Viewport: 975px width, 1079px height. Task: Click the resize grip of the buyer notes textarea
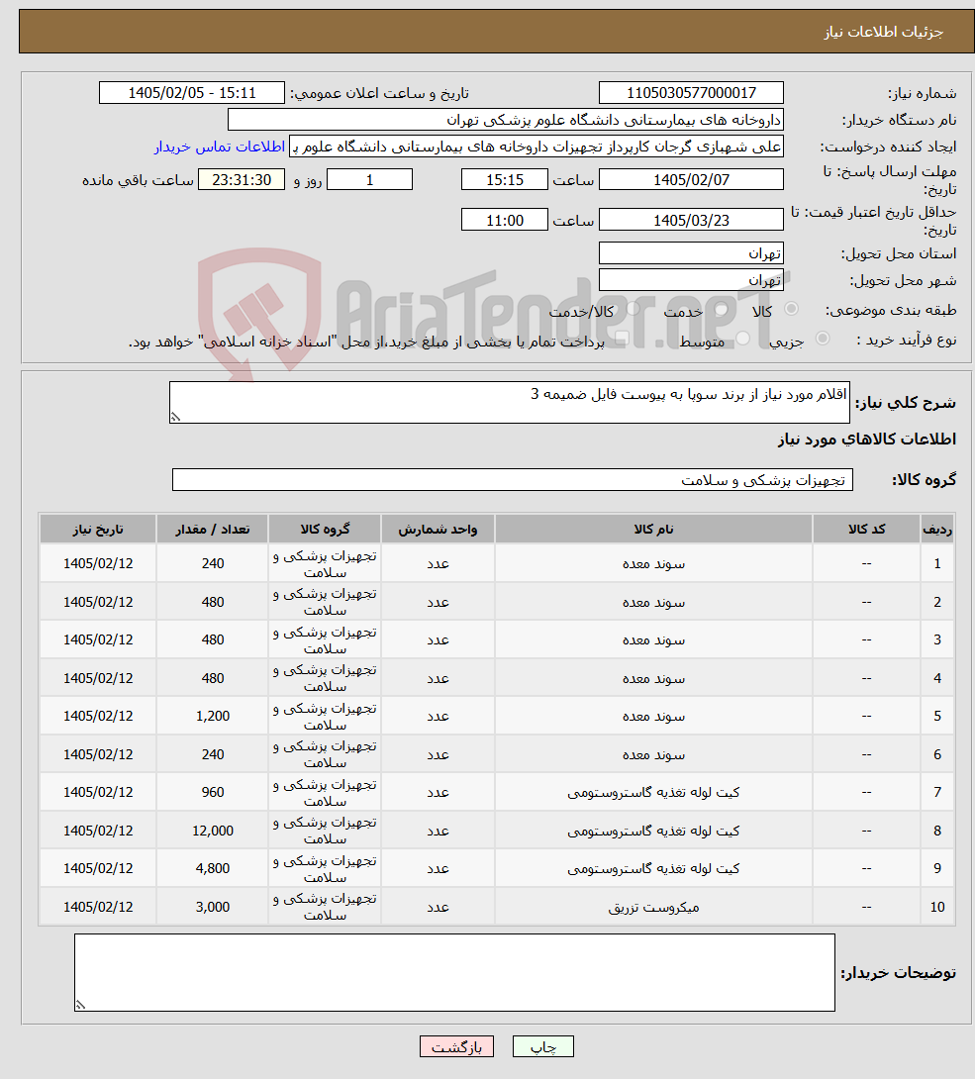click(x=80, y=1006)
